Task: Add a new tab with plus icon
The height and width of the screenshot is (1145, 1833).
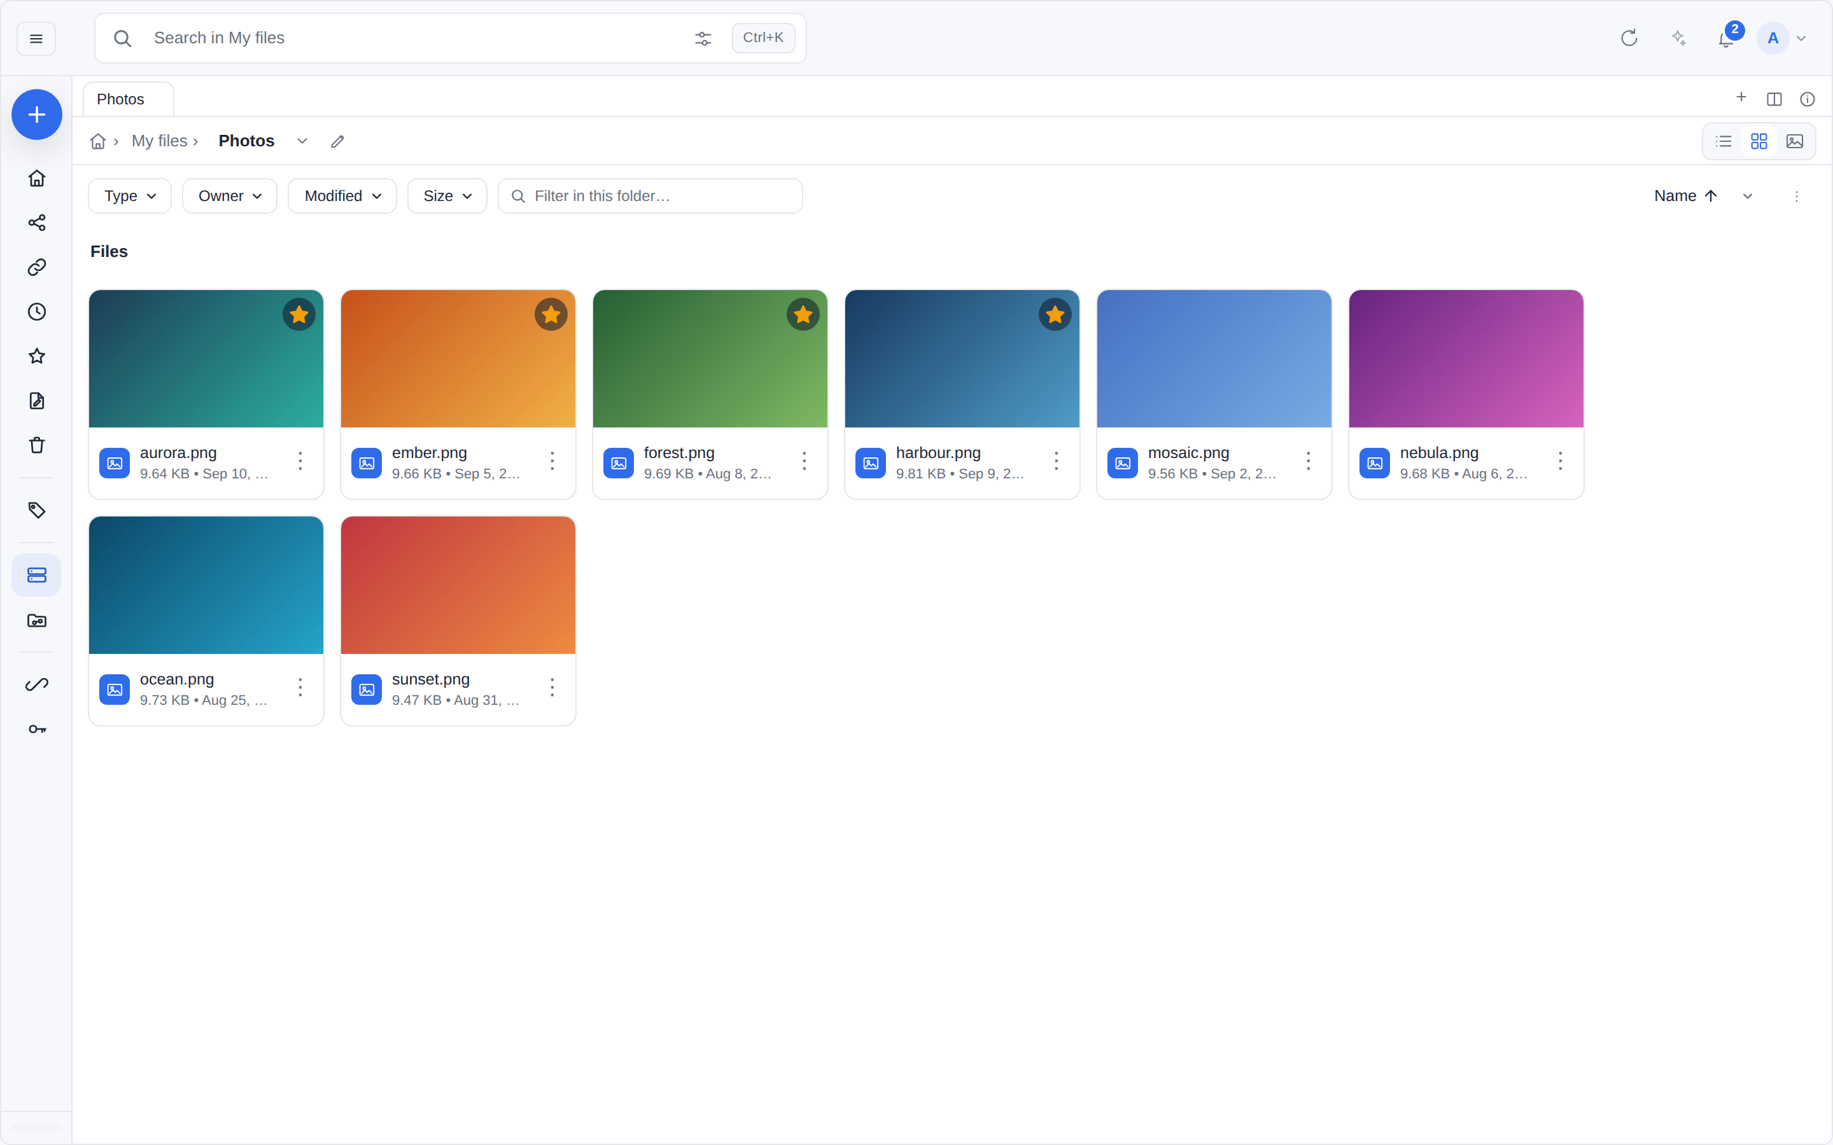Action: [1741, 98]
